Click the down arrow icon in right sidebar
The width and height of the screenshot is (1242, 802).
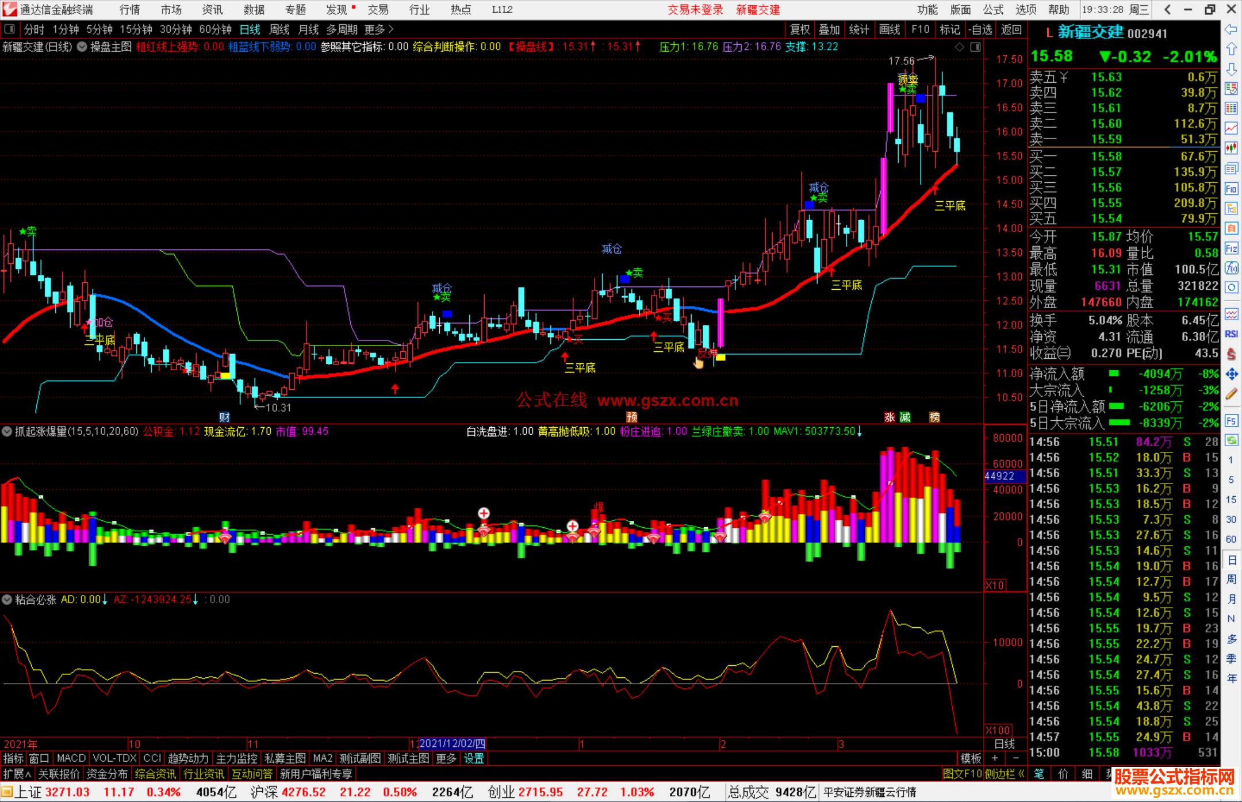point(1231,69)
